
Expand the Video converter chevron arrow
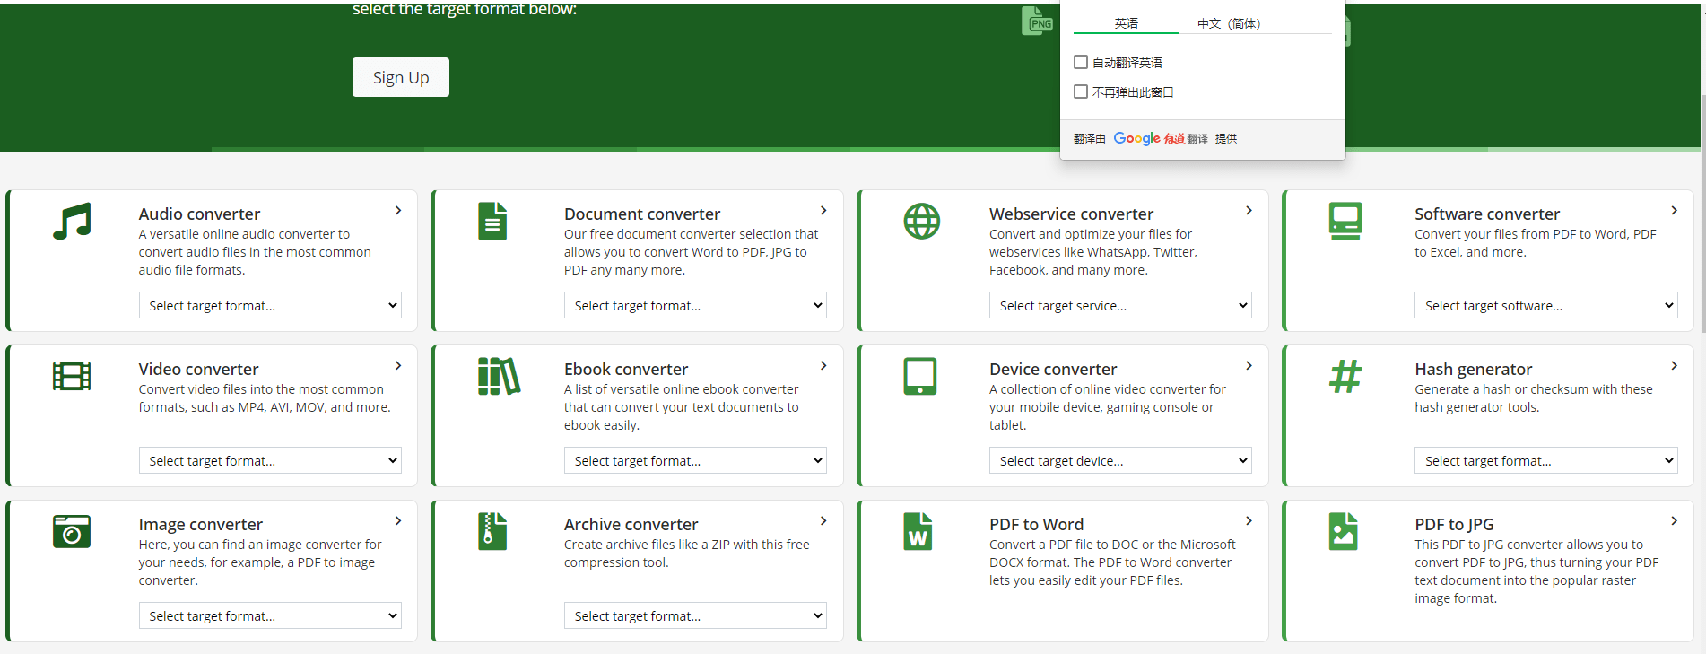(398, 365)
